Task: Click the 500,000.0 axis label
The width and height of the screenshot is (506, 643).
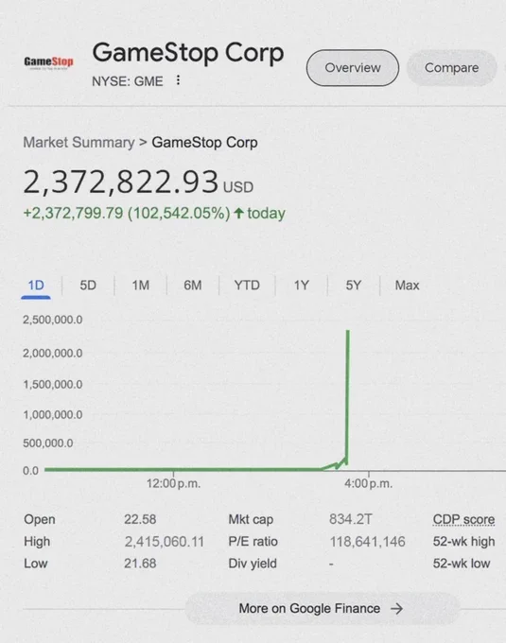Action: pos(48,443)
